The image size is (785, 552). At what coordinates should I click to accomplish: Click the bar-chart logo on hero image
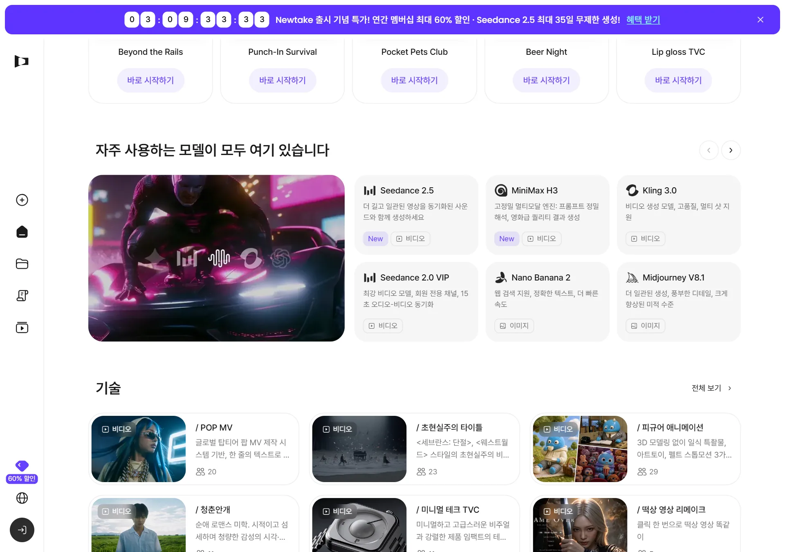coord(187,258)
